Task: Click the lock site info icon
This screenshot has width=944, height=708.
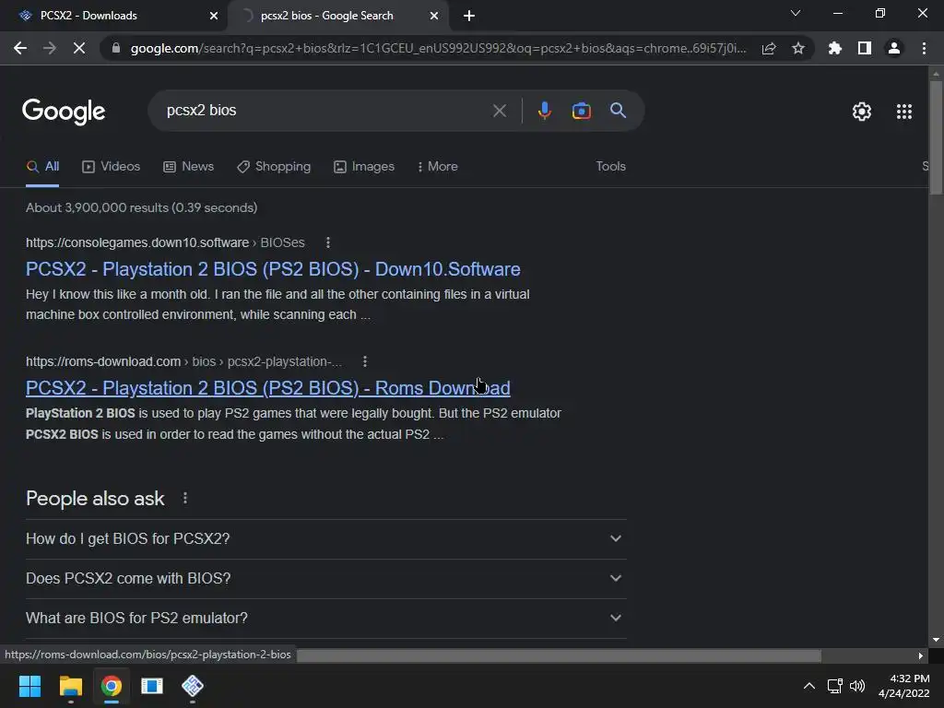Action: pos(116,48)
